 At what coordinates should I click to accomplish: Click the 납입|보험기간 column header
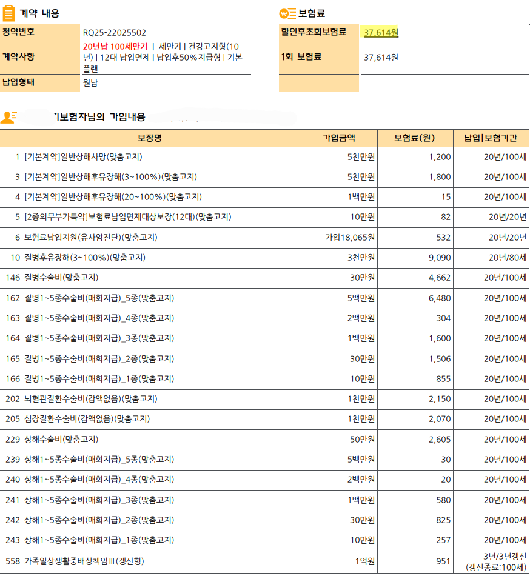(x=491, y=138)
